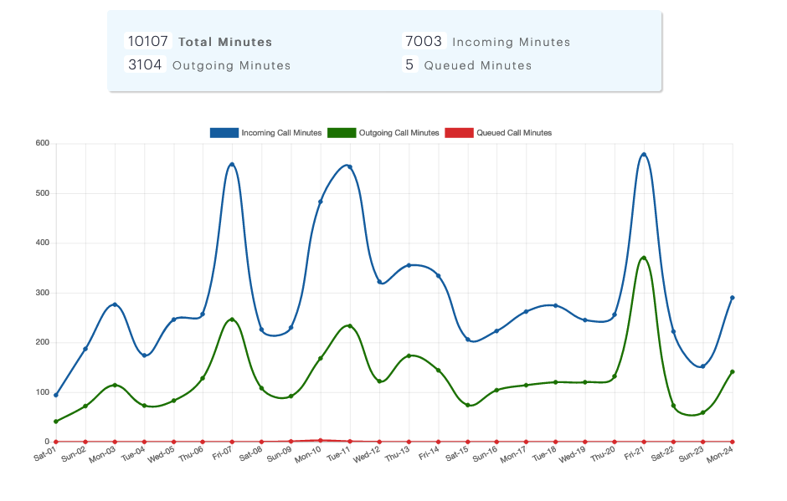
Task: Click the Incoming Call Minutes legend label
Action: click(x=281, y=133)
